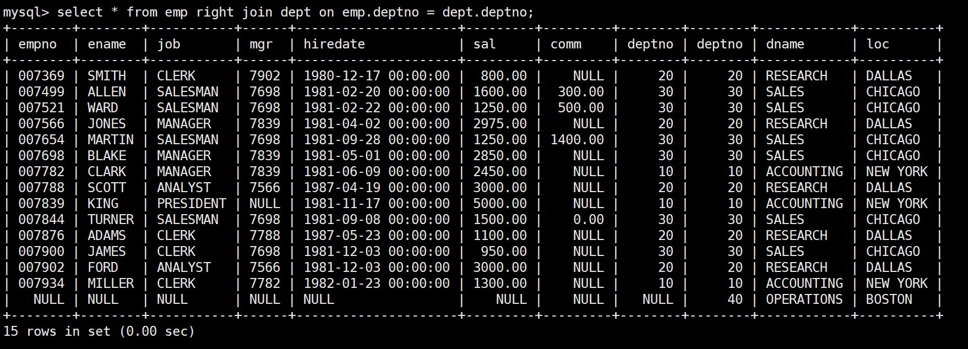The height and width of the screenshot is (349, 968).
Task: Click the BOSTON location cell
Action: pos(889,299)
